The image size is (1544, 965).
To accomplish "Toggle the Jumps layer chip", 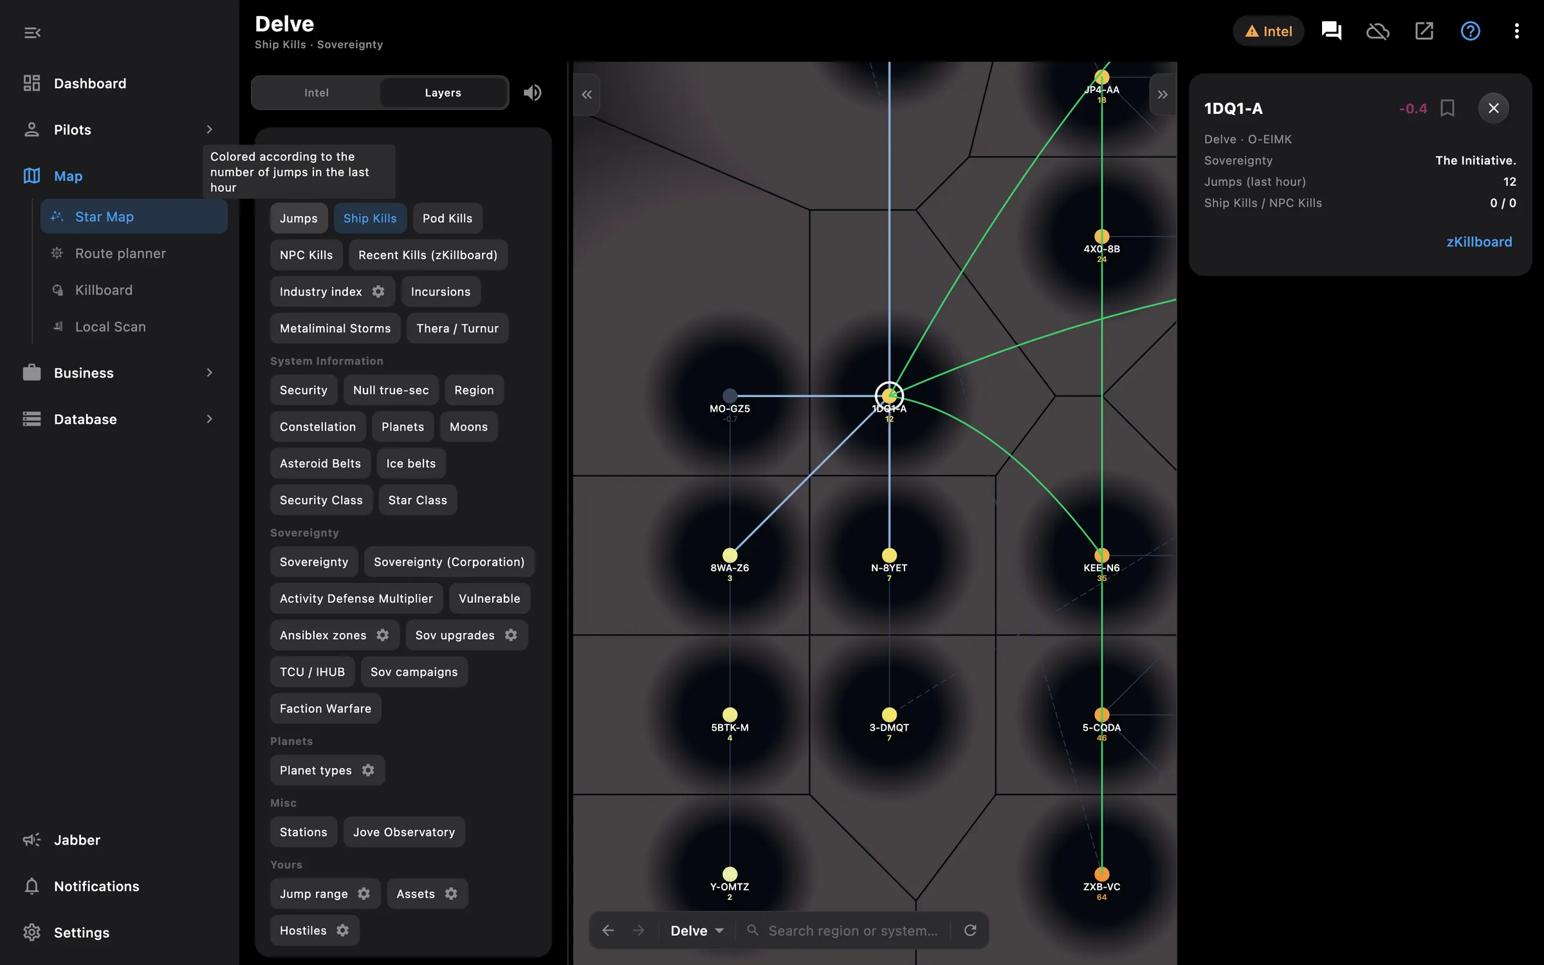I will pos(299,218).
